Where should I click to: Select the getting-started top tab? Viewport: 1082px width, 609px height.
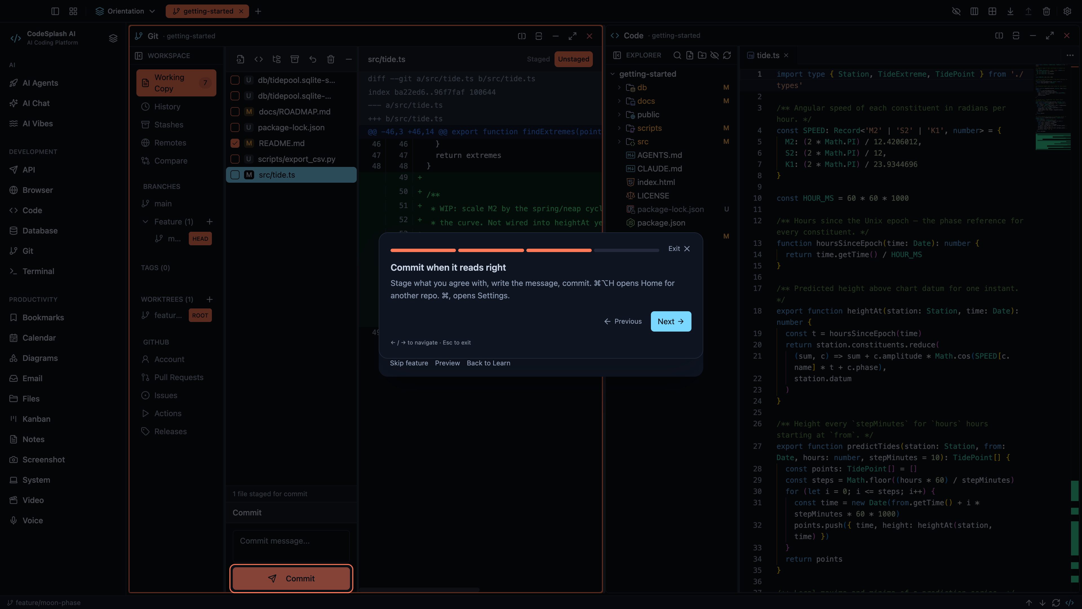pos(207,11)
